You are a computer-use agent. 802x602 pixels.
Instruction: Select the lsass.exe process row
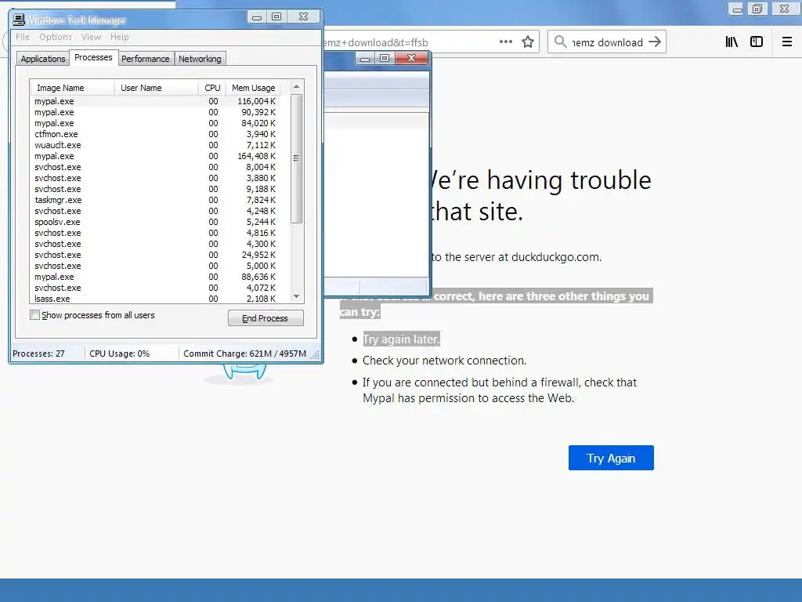pos(156,299)
